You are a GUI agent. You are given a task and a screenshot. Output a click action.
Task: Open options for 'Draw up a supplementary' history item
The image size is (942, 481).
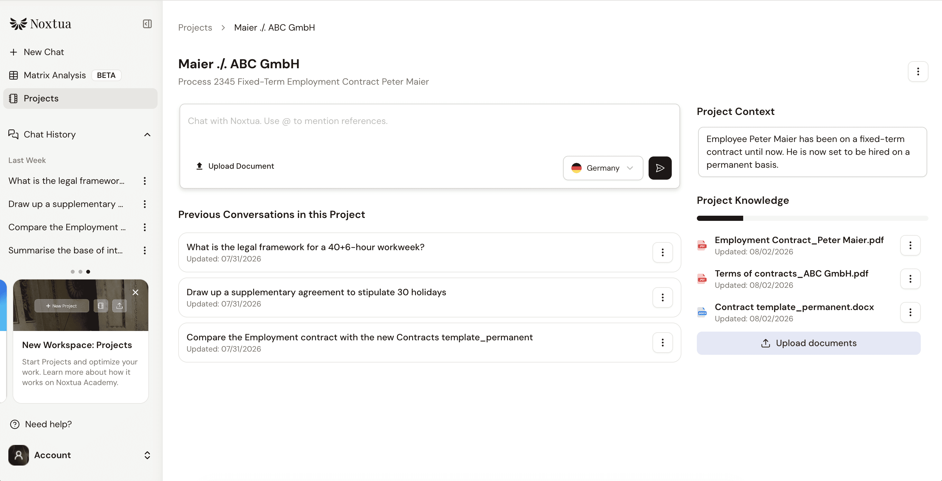145,204
